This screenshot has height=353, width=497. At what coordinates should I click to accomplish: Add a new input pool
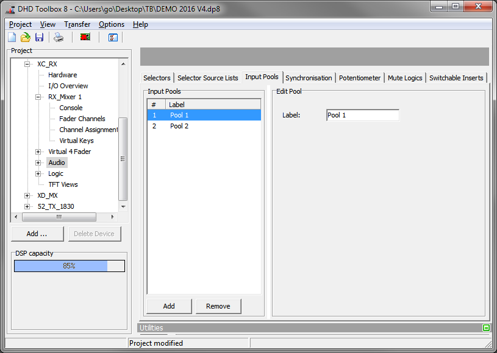click(169, 306)
